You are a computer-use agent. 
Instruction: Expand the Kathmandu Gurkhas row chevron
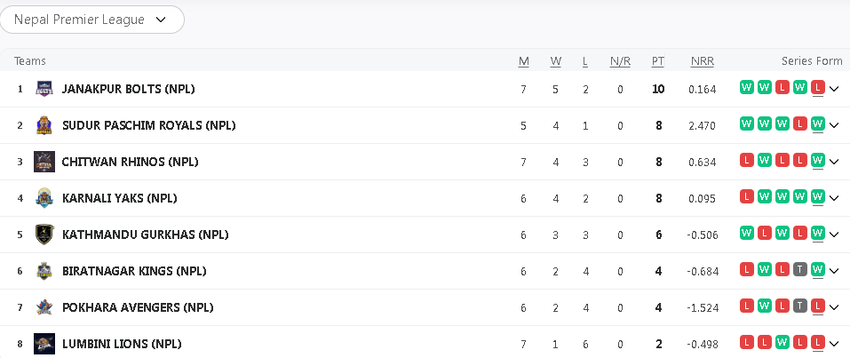tap(833, 235)
